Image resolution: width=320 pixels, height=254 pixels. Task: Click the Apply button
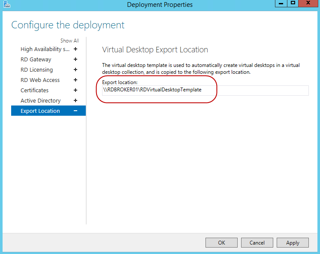(293, 243)
